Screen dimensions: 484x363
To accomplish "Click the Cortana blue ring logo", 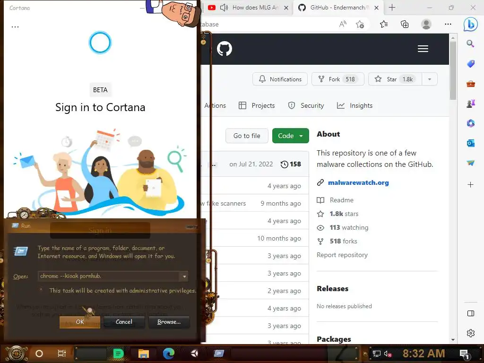I will (x=100, y=42).
